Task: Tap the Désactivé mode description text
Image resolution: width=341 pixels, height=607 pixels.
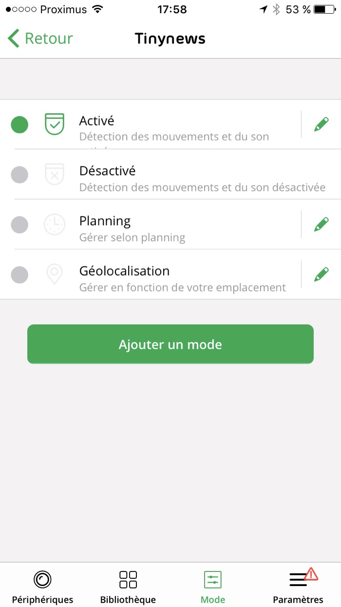Action: tap(202, 187)
